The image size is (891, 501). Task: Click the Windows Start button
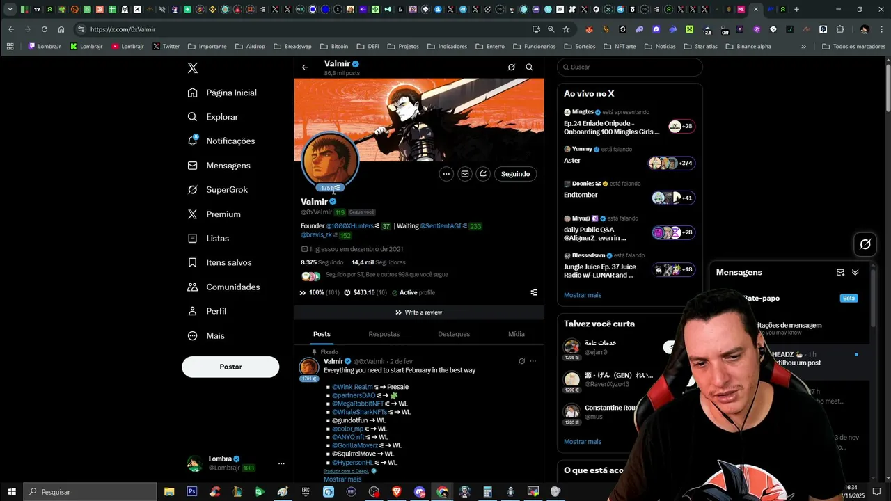pos(12,492)
